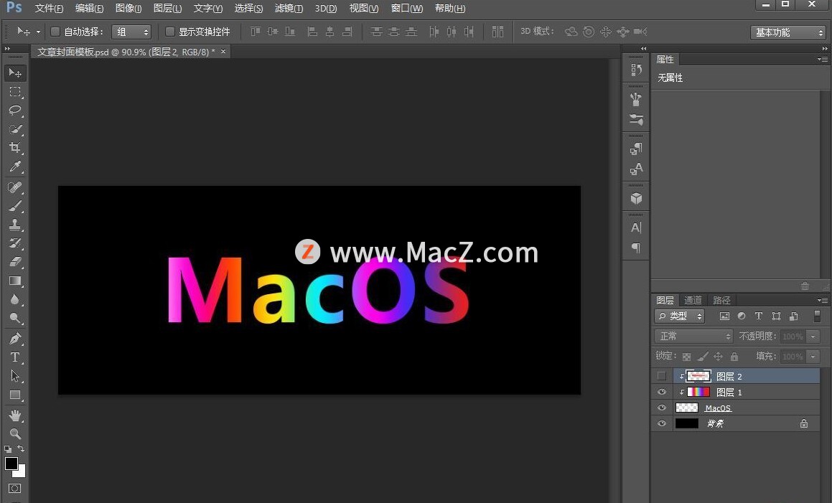Toggle pixel layer filter icon
Screen dimensions: 832x503
pyautogui.click(x=724, y=316)
